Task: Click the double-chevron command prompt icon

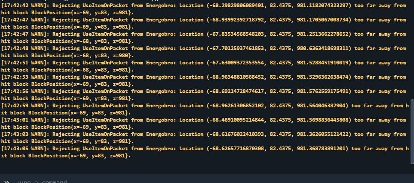Action: [7, 182]
